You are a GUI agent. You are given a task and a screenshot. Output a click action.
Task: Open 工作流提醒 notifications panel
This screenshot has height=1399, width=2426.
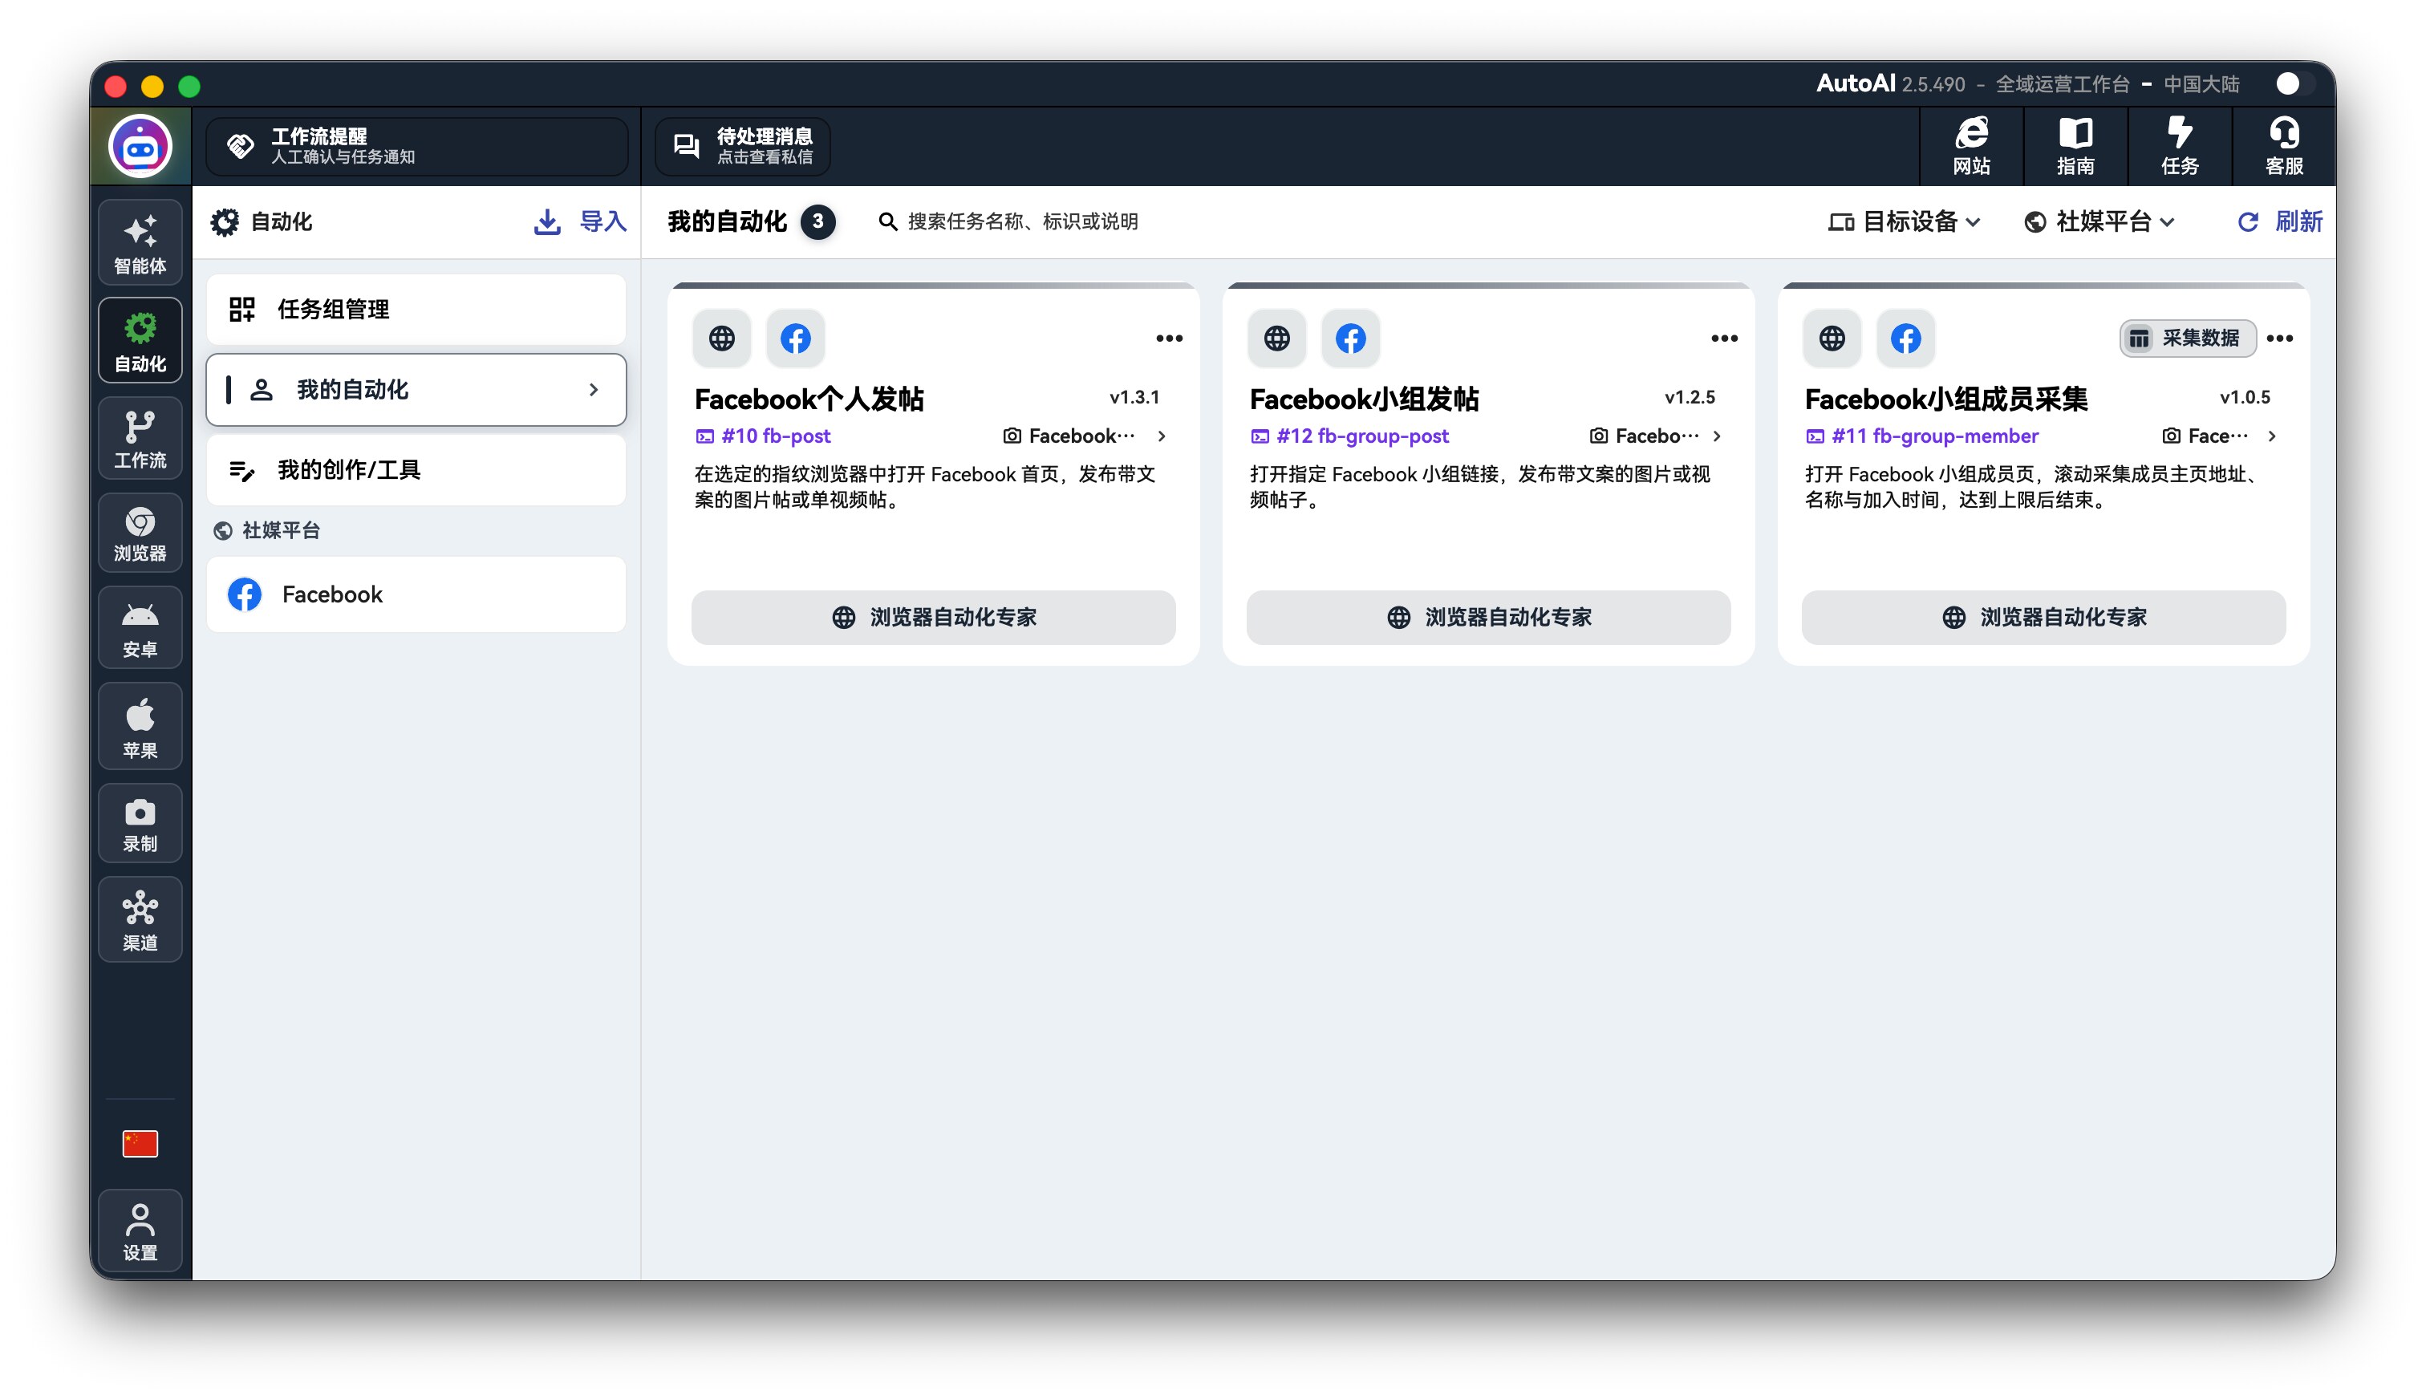[417, 146]
